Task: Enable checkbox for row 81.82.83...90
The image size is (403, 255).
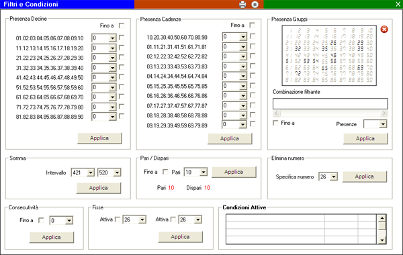Action: pyautogui.click(x=122, y=116)
